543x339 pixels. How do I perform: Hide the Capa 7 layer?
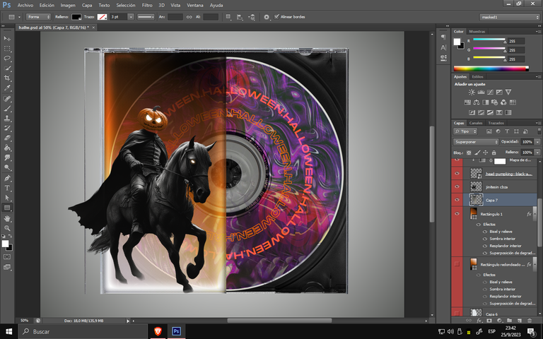click(457, 200)
